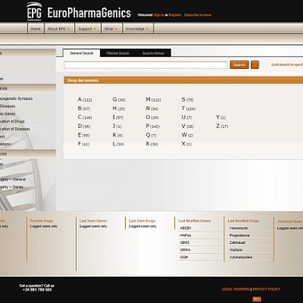The height and width of the screenshot is (303, 303).
Task: Select the General Search tab
Action: pos(81,53)
